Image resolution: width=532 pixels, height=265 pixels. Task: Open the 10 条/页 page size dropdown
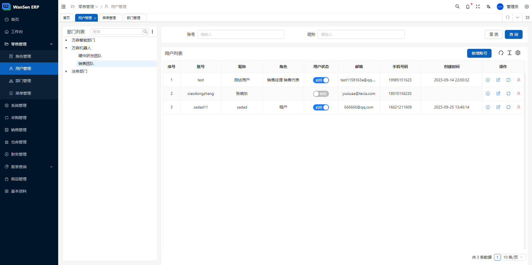(513, 257)
